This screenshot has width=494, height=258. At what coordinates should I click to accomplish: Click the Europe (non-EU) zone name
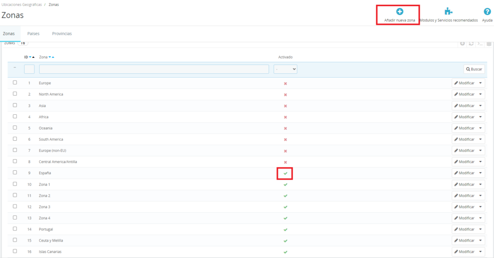(x=53, y=150)
